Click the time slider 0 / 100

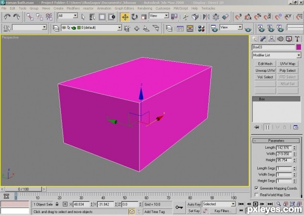tap(23, 189)
